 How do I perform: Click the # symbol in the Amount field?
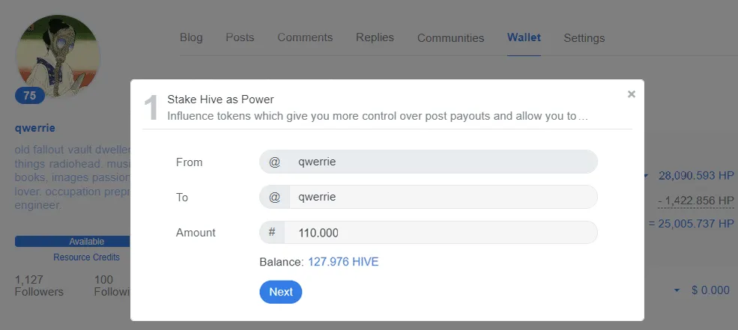pos(272,233)
